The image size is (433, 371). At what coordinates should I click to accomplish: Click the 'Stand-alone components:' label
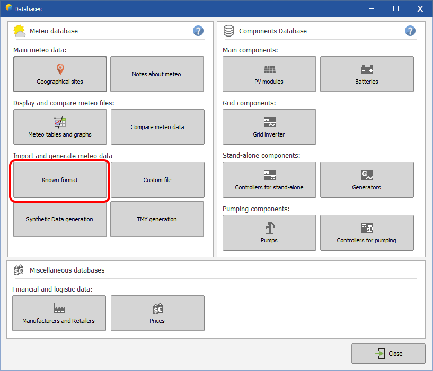261,155
